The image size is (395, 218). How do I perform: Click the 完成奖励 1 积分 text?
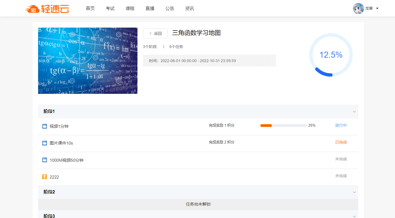[222, 125]
